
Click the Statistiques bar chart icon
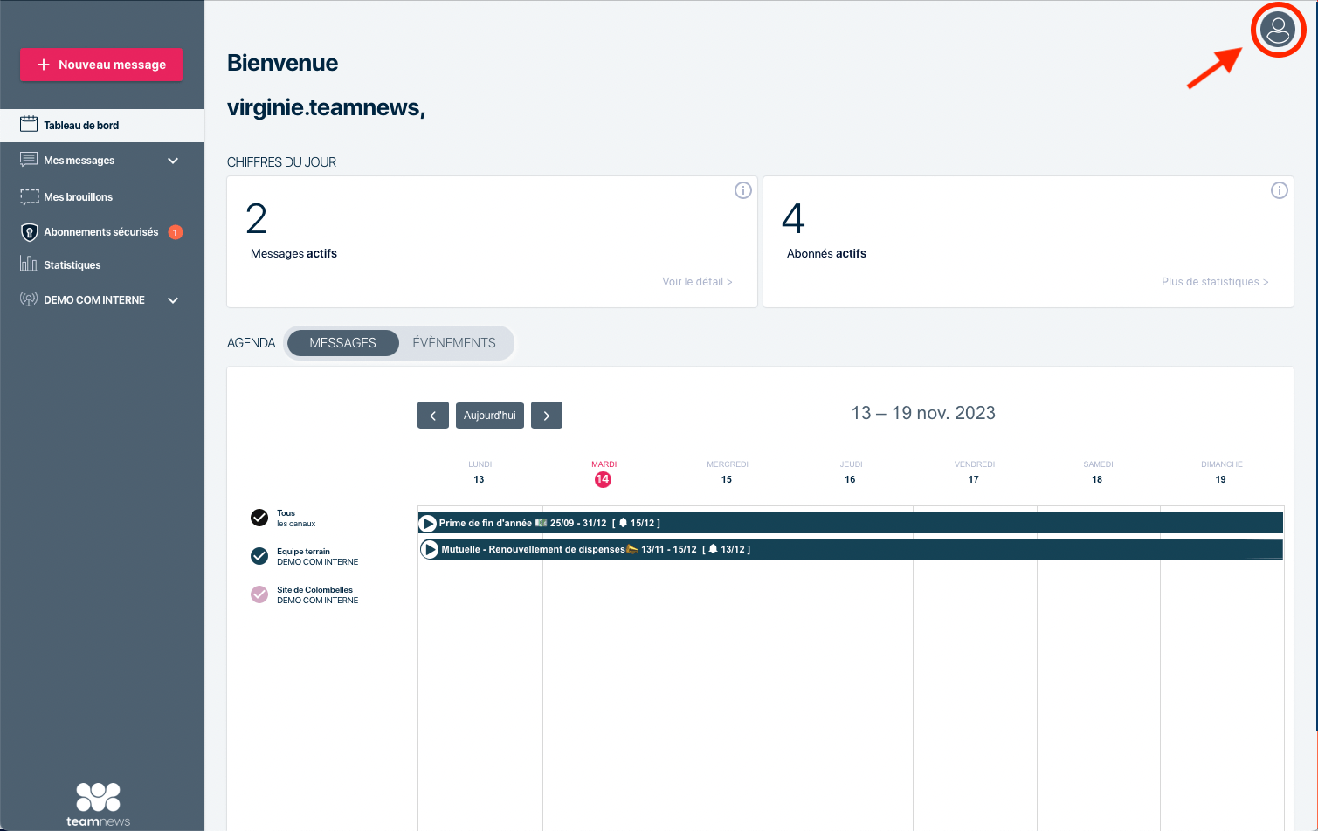(x=29, y=264)
